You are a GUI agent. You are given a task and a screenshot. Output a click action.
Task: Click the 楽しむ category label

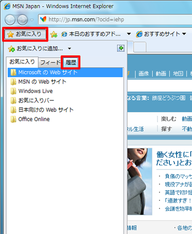169,119
